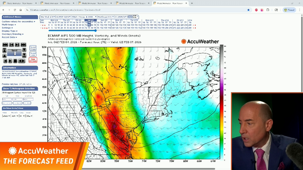Click the skip-to-first-frame playback button
The width and height of the screenshot is (303, 170).
(x=5, y=45)
